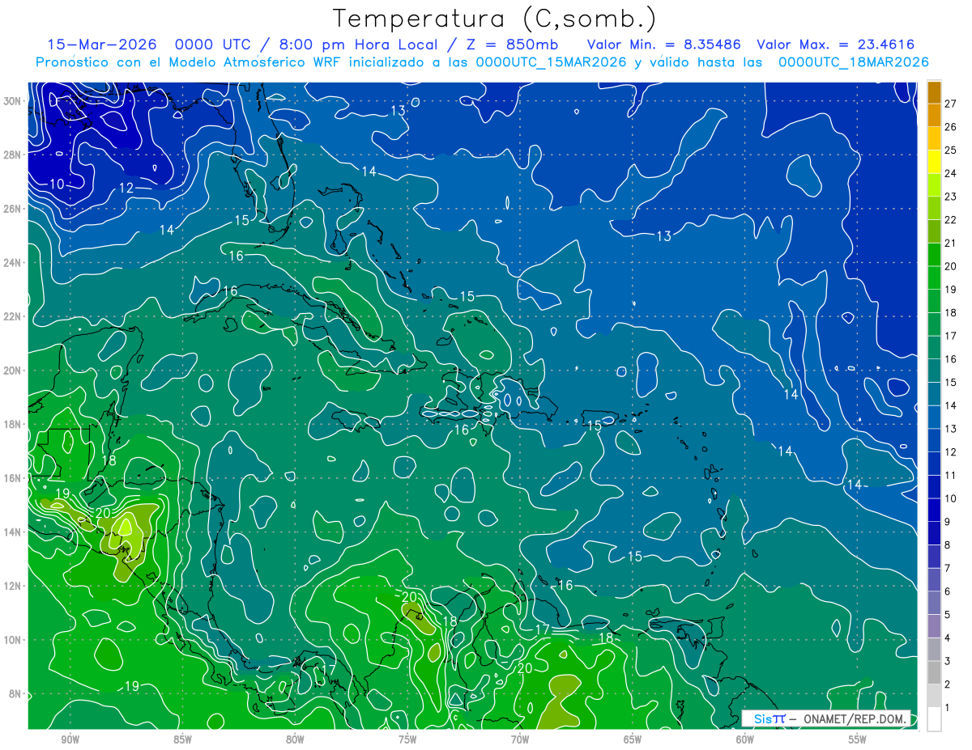
Task: Click the legend scale number "9"
Action: 948,522
